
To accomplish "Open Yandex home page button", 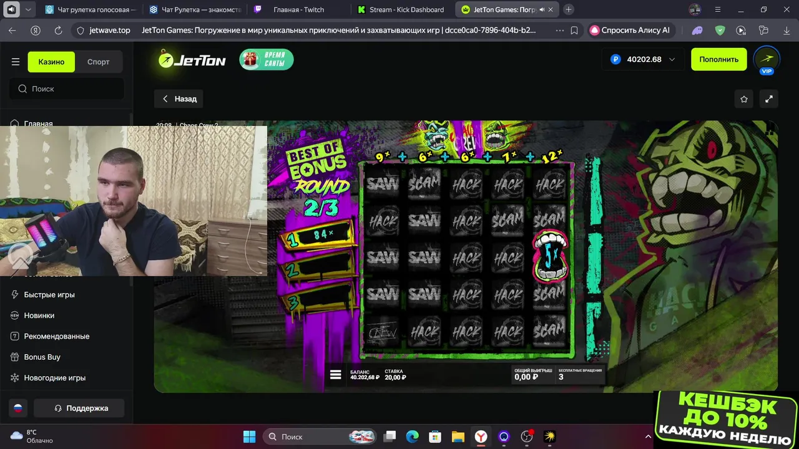I will coord(36,30).
